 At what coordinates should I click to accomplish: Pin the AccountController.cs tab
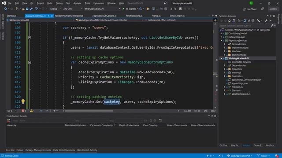click(x=48, y=16)
